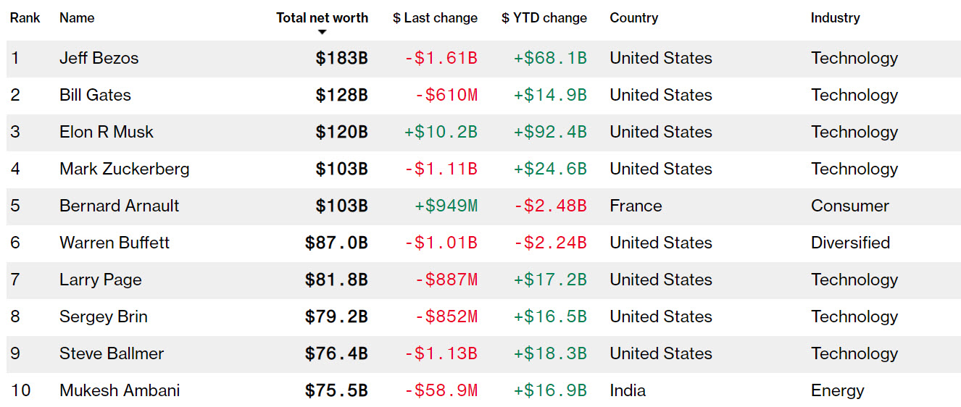The width and height of the screenshot is (961, 407).
Task: Sort table by Country column header
Action: pos(633,18)
